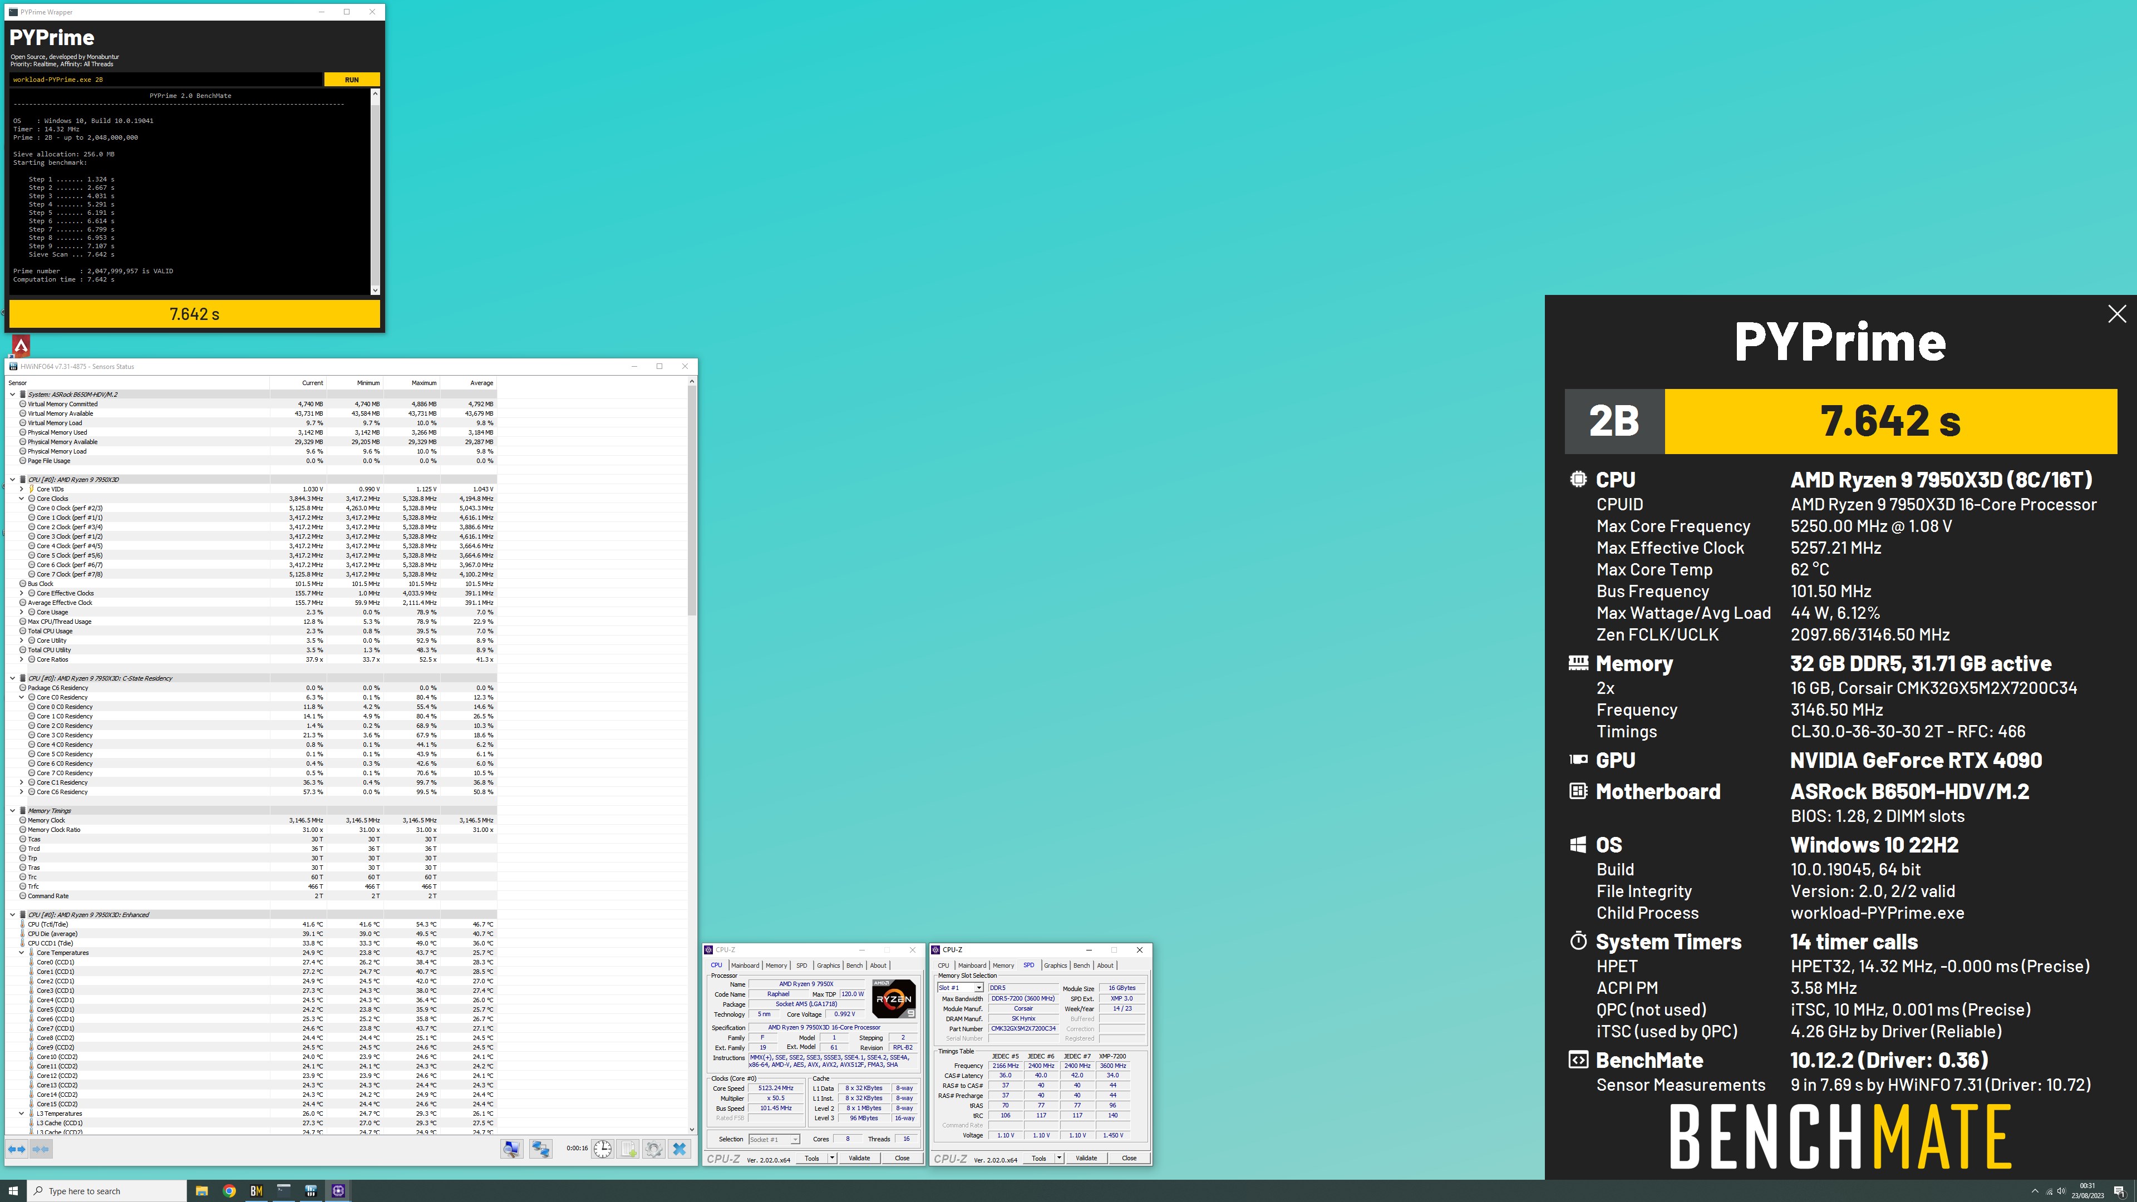Expand Core Usage row

click(22, 612)
